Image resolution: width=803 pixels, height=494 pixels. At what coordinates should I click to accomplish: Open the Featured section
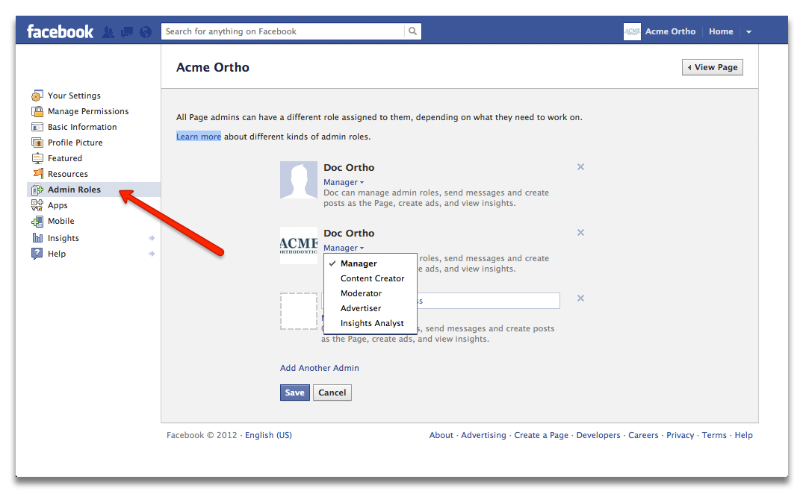pos(64,158)
